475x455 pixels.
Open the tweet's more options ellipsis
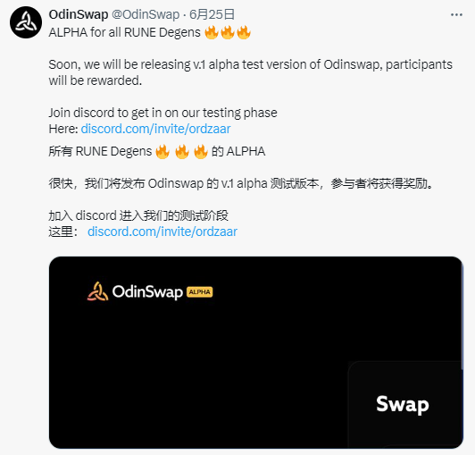pos(456,14)
